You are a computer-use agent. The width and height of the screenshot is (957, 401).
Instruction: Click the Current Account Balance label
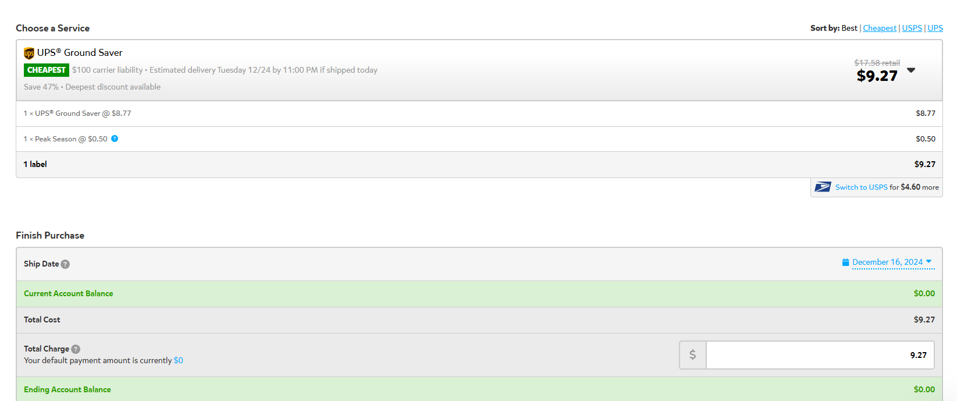69,294
